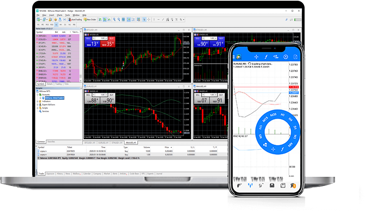Viewport: 365px width, 211px height.
Task: Select Services in the Navigator tree
Action: (46, 111)
